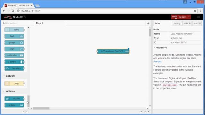Click the Type value arduino out
The width and height of the screenshot is (205, 115).
click(x=176, y=38)
